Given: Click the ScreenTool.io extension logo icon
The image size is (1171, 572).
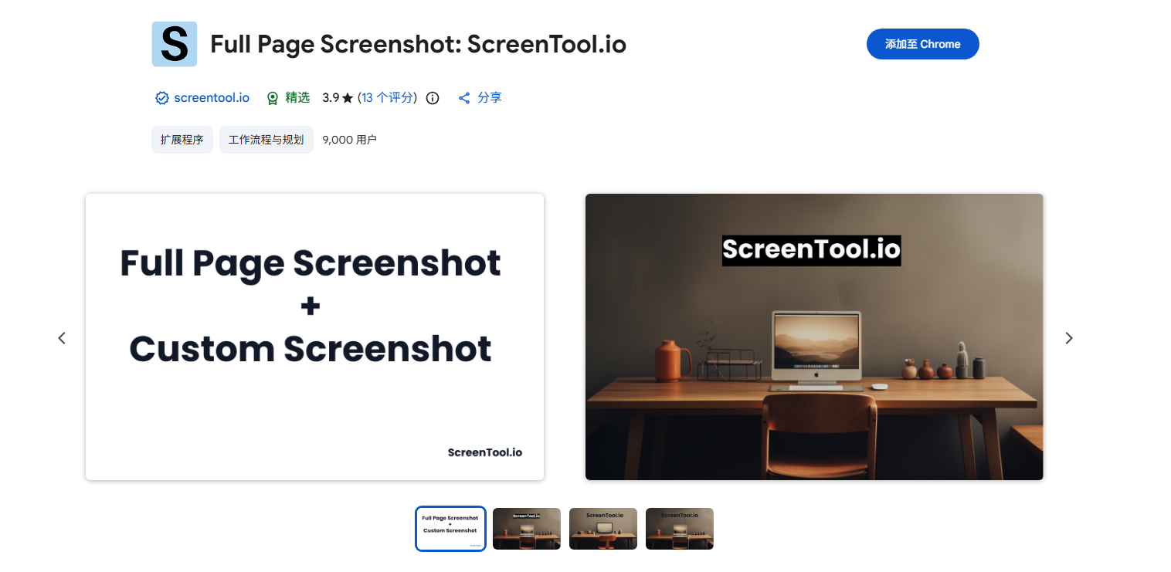Looking at the screenshot, I should (x=175, y=44).
